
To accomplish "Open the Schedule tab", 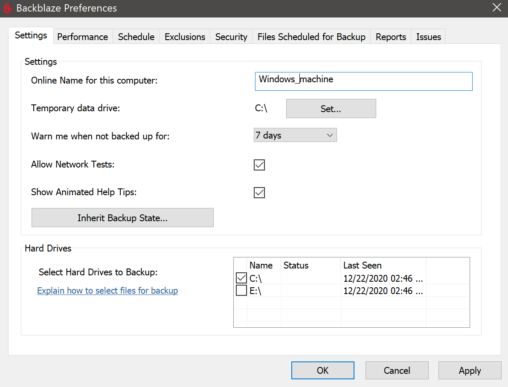I will (136, 37).
